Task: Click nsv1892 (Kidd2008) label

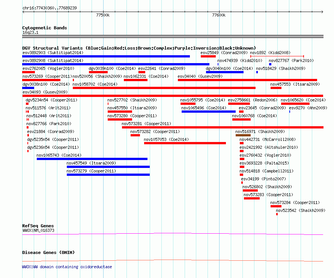Action: point(270,53)
